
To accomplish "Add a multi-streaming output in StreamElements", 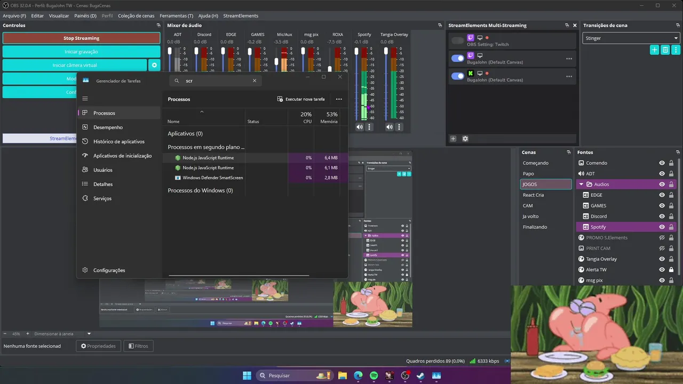I will coord(453,139).
